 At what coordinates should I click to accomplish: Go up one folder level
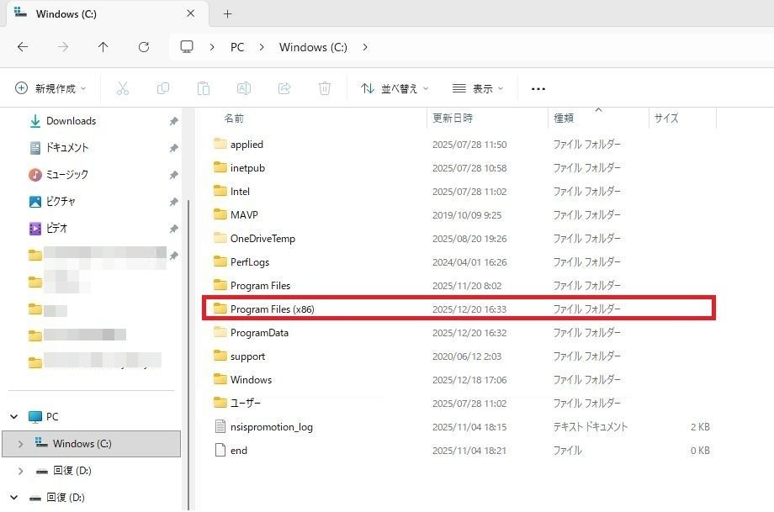(103, 47)
